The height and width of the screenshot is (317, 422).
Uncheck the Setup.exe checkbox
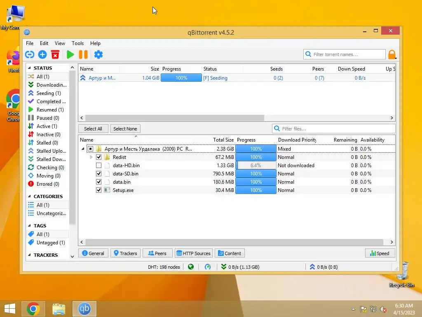[99, 190]
